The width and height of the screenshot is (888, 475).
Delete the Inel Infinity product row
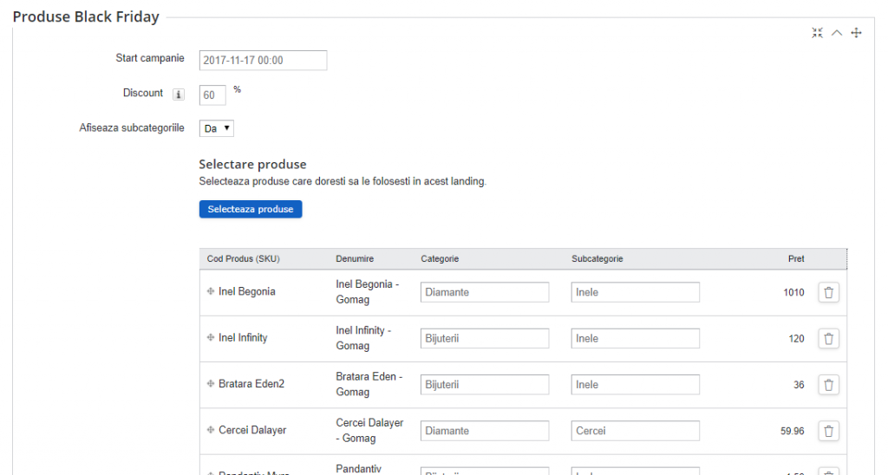tap(828, 339)
